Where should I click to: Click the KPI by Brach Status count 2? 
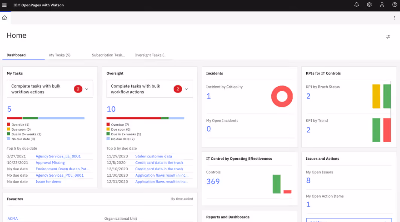(x=308, y=96)
